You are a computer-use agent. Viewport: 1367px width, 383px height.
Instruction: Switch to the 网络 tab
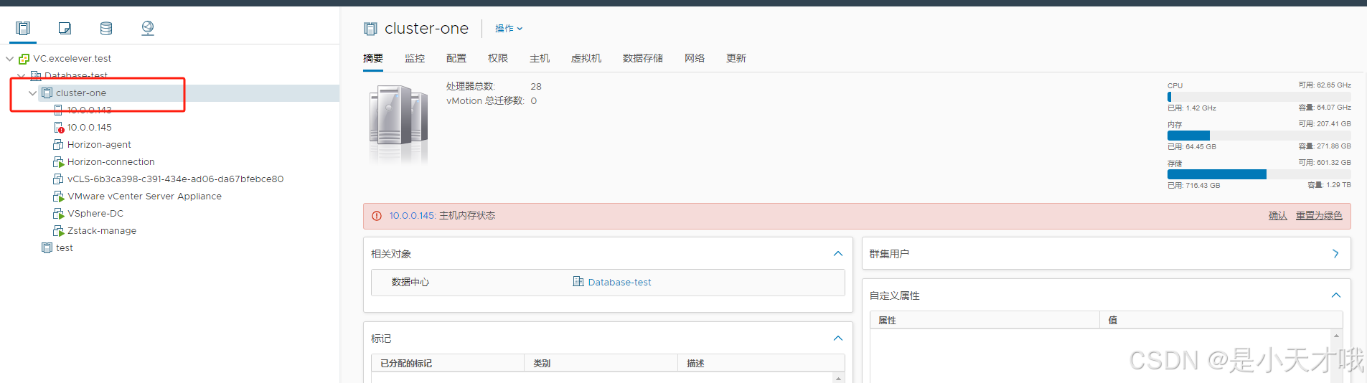click(695, 59)
